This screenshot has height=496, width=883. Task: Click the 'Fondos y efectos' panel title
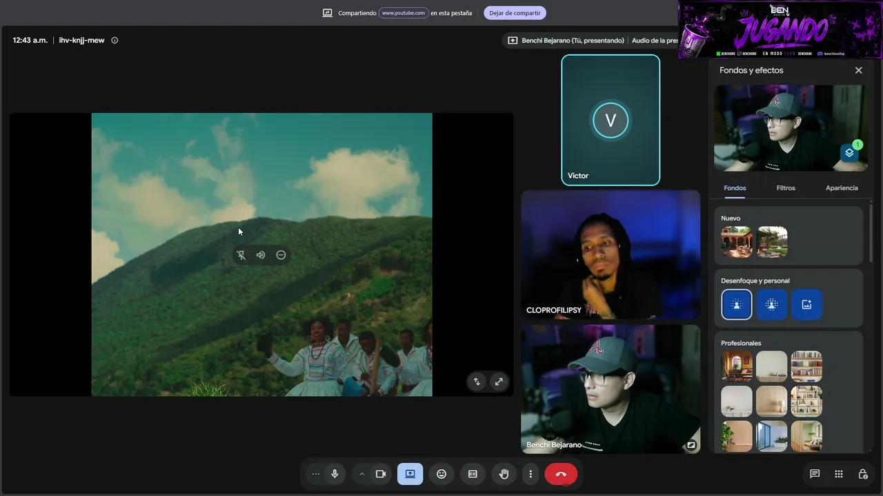(751, 70)
